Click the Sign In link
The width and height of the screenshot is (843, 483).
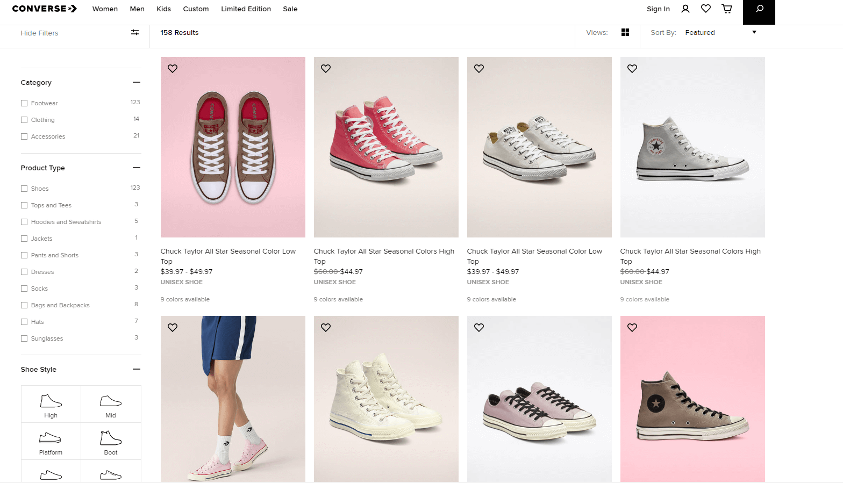point(658,9)
